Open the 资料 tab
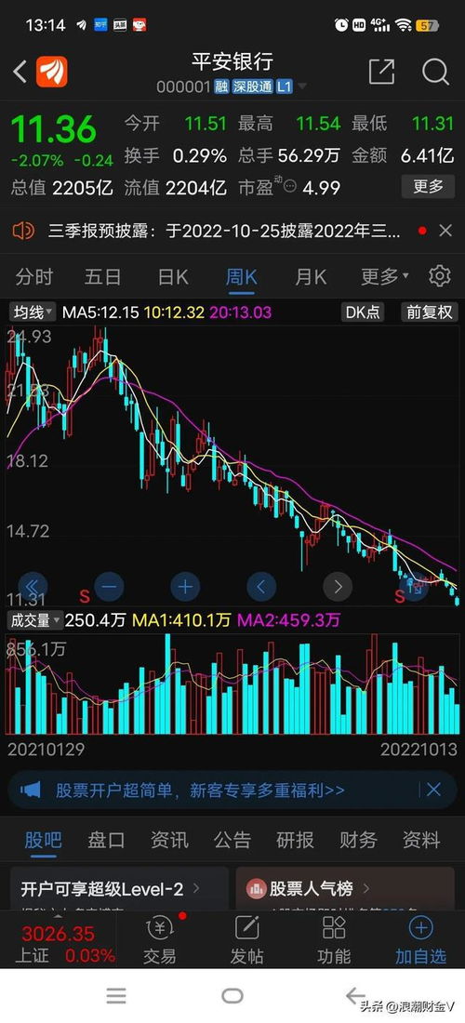This screenshot has width=465, height=1023. [421, 840]
